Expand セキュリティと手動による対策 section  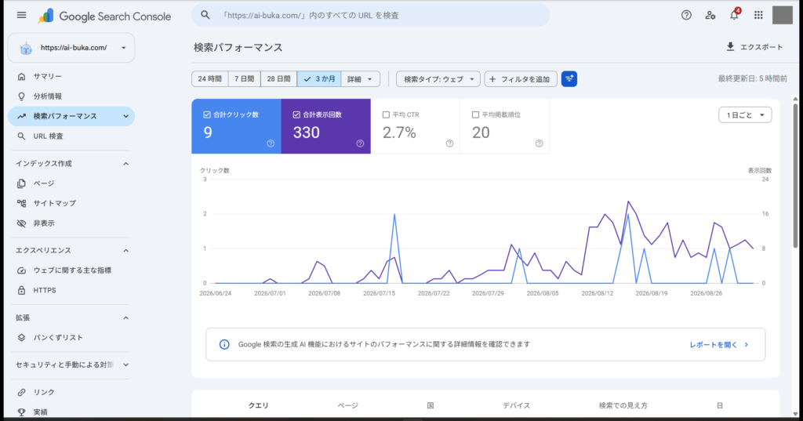click(125, 365)
